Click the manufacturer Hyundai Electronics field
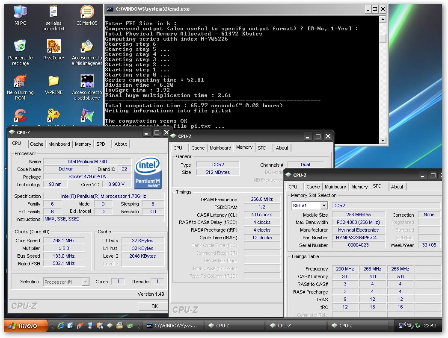Screen dimensions: 448x338 [x=358, y=230]
